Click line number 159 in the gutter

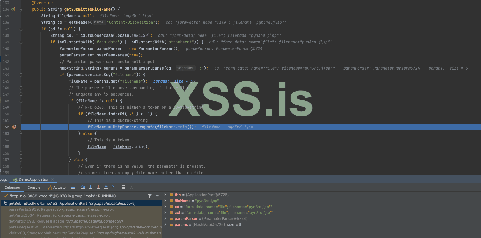pos(6,173)
